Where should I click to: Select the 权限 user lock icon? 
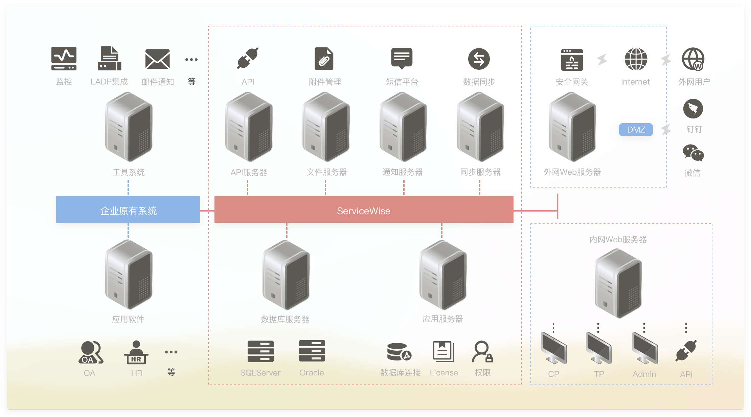[x=482, y=351]
